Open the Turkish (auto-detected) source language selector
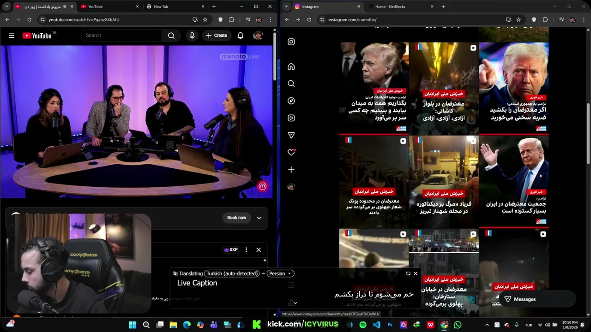The height and width of the screenshot is (332, 591). pos(232,273)
